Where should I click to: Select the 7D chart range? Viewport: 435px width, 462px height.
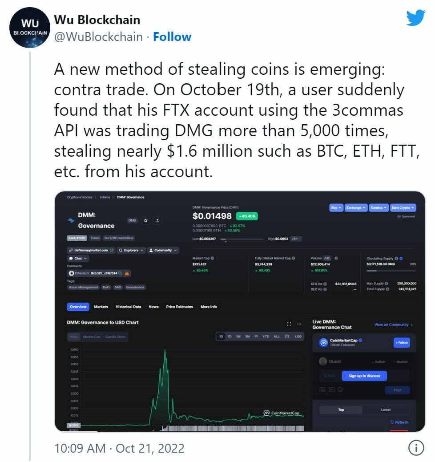(x=230, y=336)
